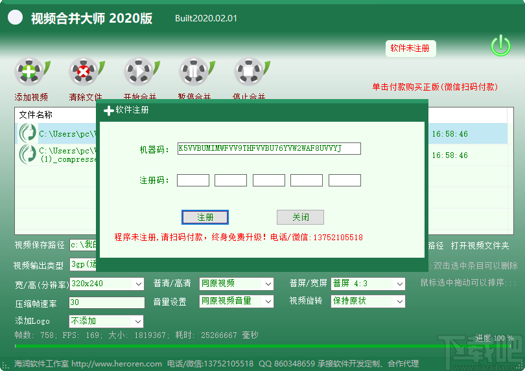Image resolution: width=525 pixels, height=371 pixels.
Task: Click the 进度 100 % progress label
Action: (x=495, y=338)
